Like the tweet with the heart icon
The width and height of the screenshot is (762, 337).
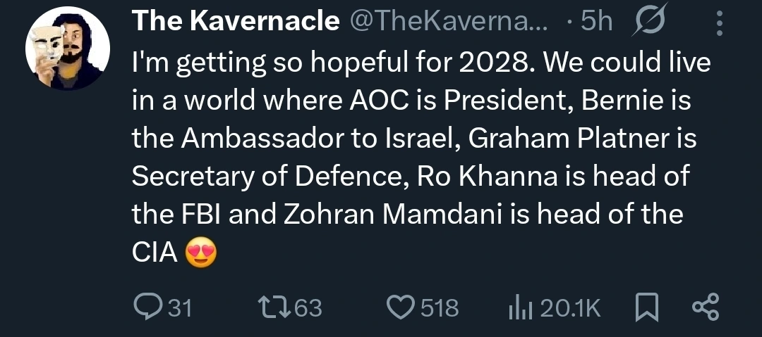[x=401, y=307]
